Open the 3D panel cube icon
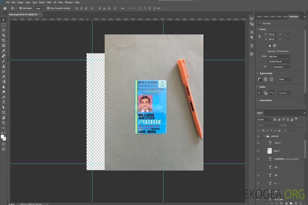Viewport: 308px width, 205px height. point(252,54)
